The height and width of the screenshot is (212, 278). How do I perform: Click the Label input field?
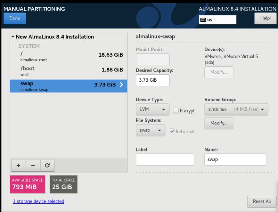coord(165,159)
